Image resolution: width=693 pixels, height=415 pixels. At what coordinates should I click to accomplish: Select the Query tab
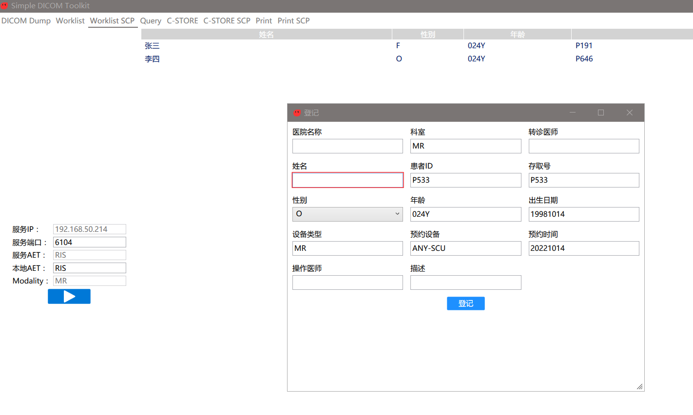(x=151, y=20)
